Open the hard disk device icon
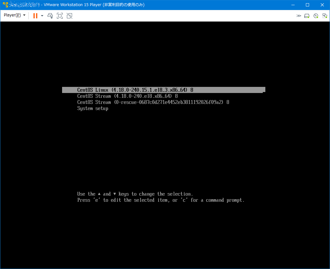Viewport: 330px width, 269px height. point(307,16)
